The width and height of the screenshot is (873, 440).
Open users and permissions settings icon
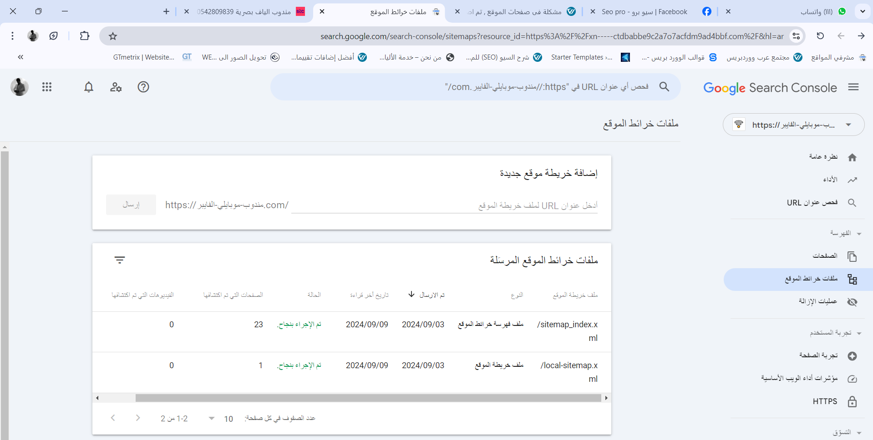click(x=116, y=87)
